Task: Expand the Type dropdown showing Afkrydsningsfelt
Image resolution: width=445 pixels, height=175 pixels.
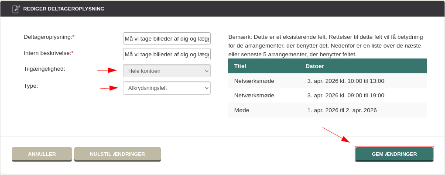Action: click(x=167, y=88)
